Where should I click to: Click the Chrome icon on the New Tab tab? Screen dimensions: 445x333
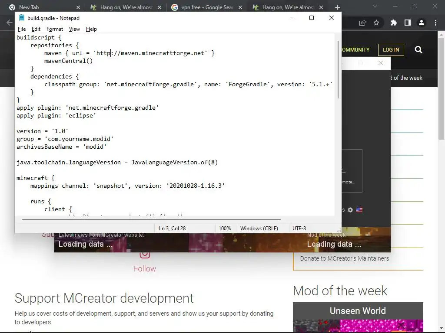12,7
